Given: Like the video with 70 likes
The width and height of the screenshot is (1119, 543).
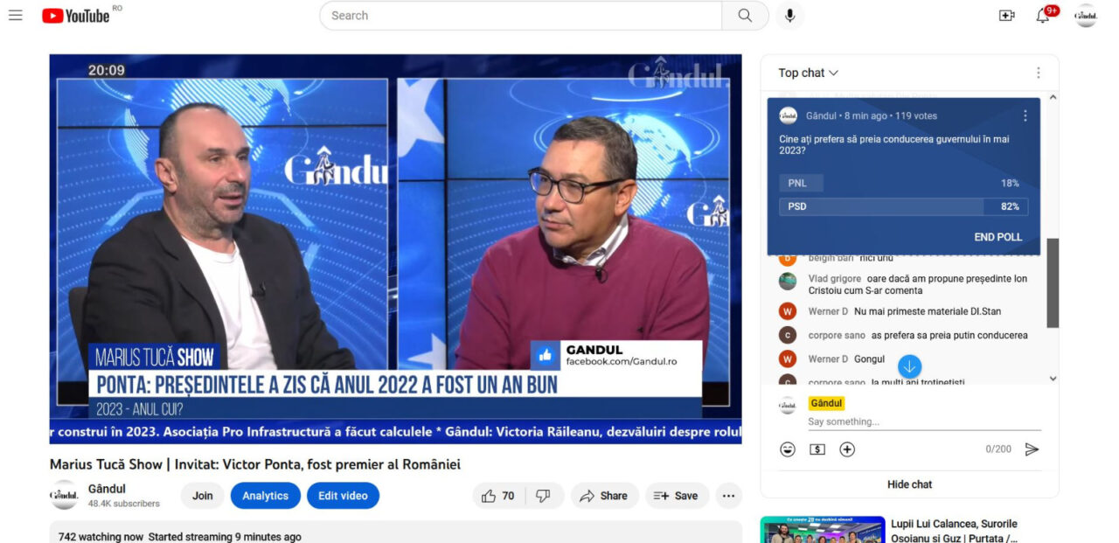Looking at the screenshot, I should click(x=499, y=496).
